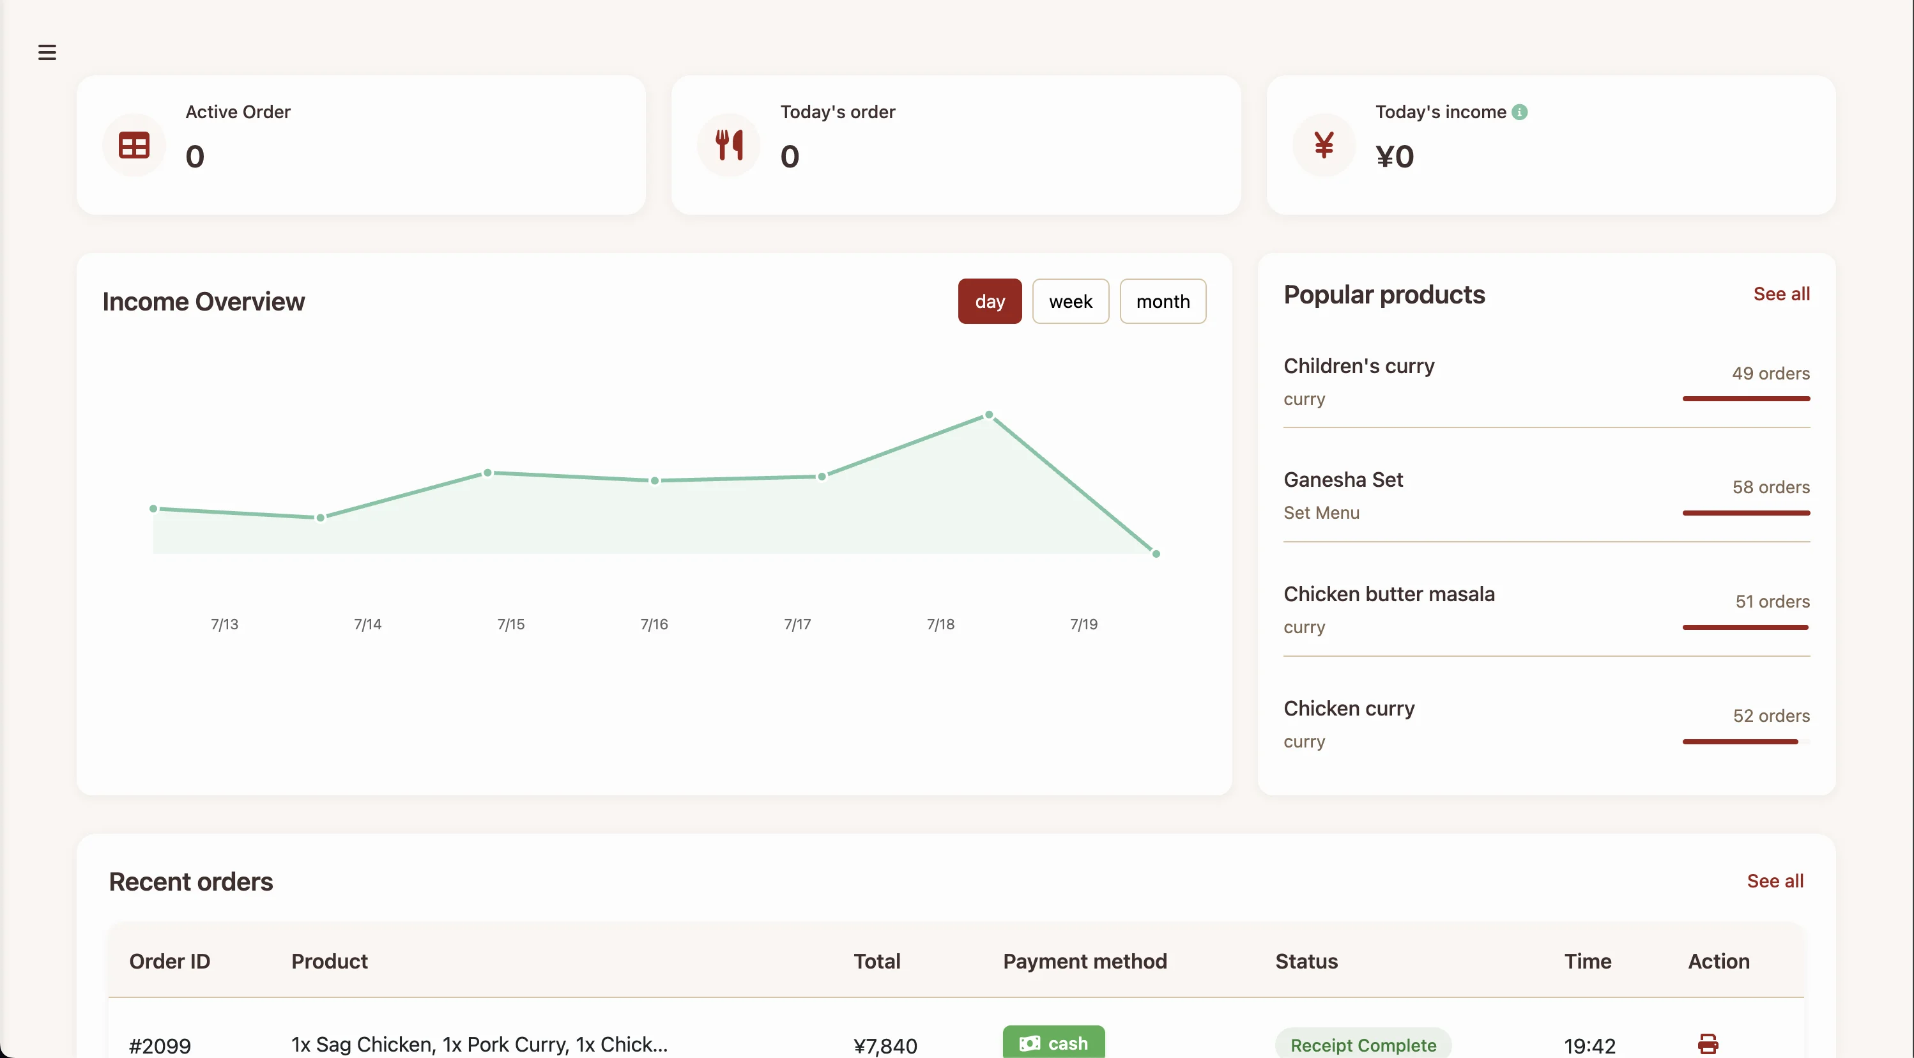Click the Today's order utensils icon
The image size is (1914, 1058).
coord(729,145)
